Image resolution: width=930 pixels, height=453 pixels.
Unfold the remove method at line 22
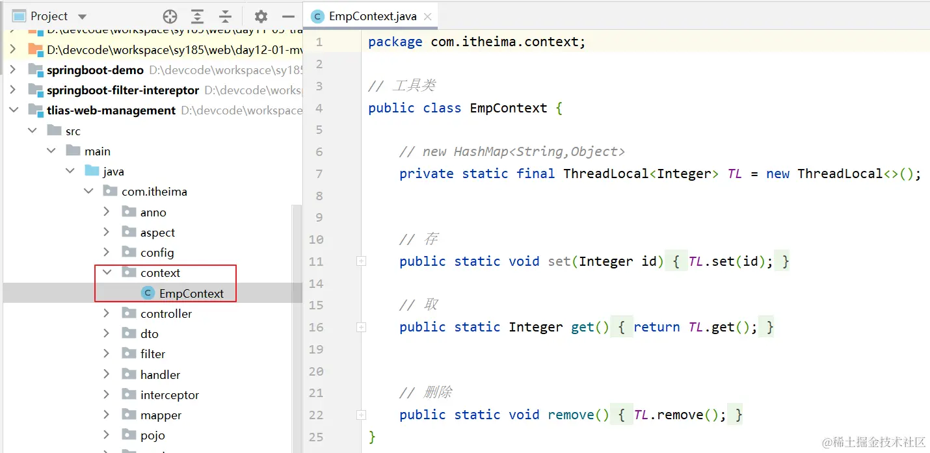pos(361,415)
